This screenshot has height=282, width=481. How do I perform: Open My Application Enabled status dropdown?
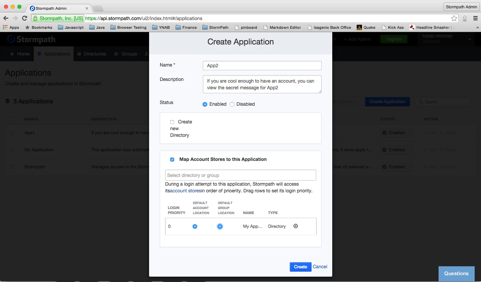point(397,150)
